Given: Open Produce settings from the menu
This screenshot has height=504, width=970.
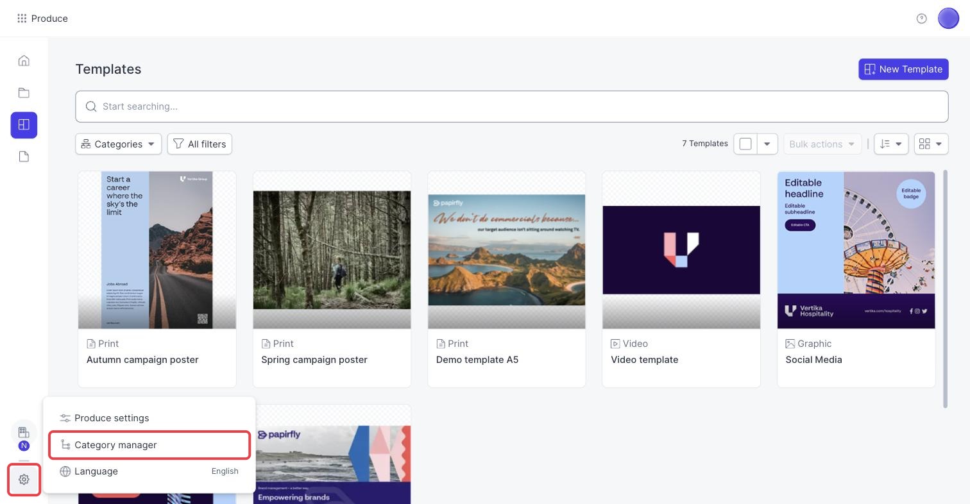Looking at the screenshot, I should [x=149, y=418].
